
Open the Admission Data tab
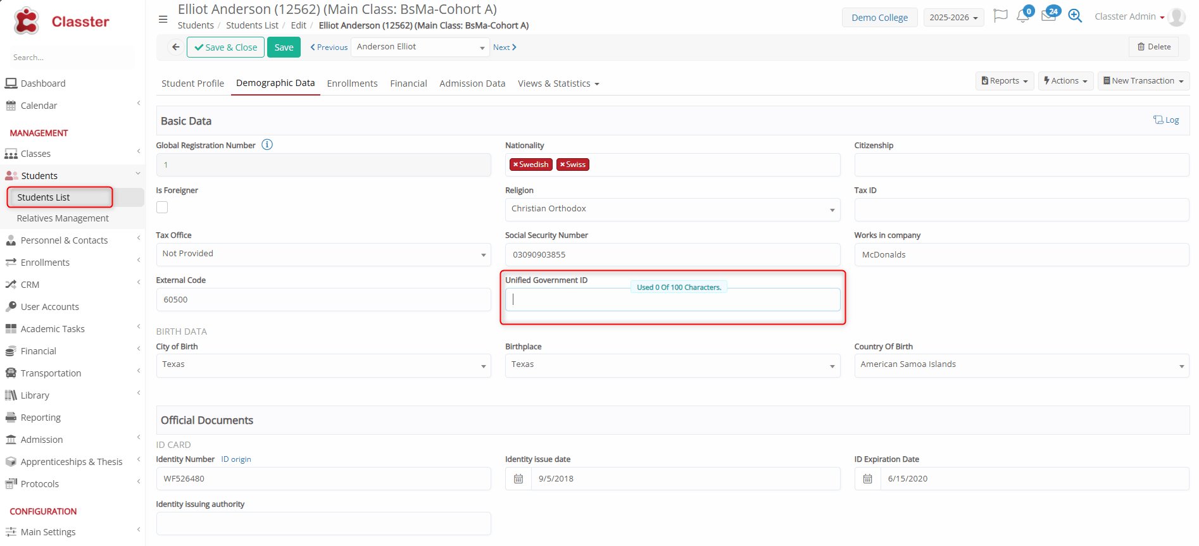click(x=472, y=84)
